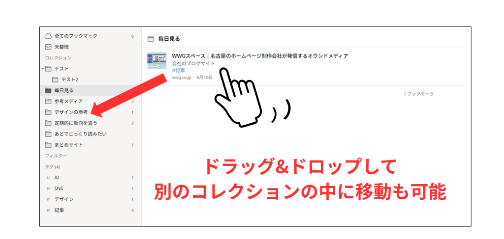Viewport: 504px width, 239px height.
Task: Click the inbox icon beside 未整理
Action: tap(48, 47)
